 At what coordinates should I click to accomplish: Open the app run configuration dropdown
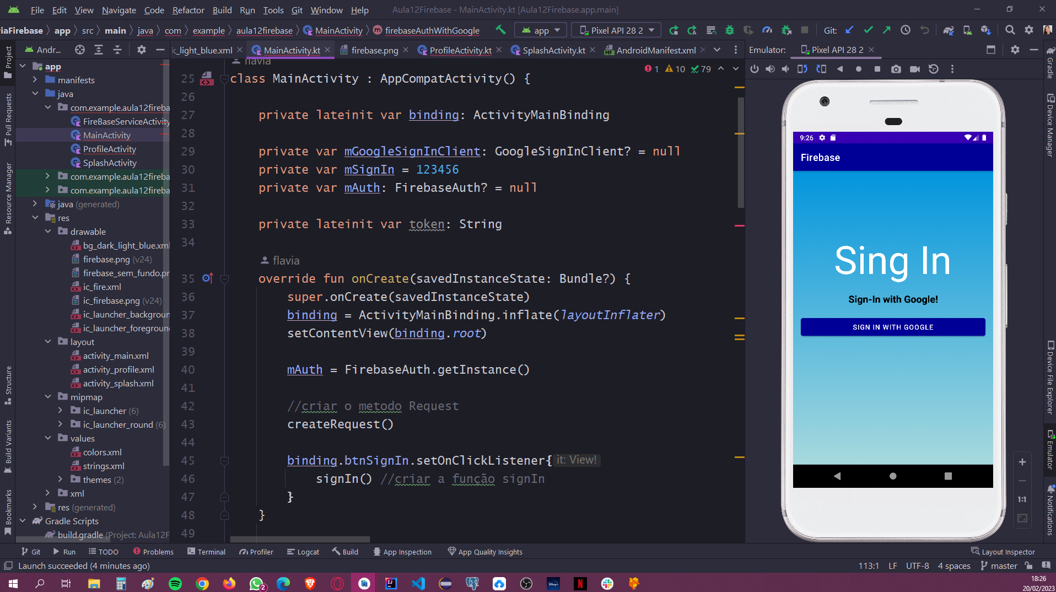pos(541,30)
